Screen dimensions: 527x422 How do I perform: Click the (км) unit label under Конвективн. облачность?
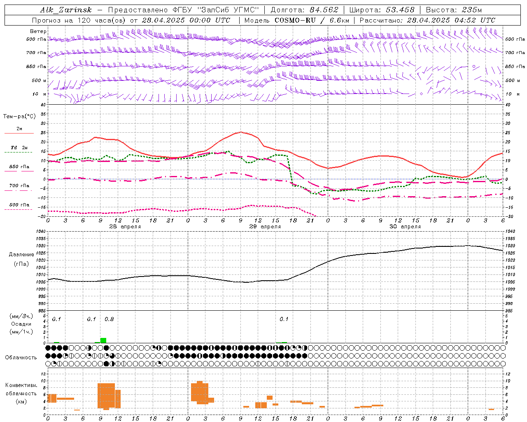(x=21, y=401)
